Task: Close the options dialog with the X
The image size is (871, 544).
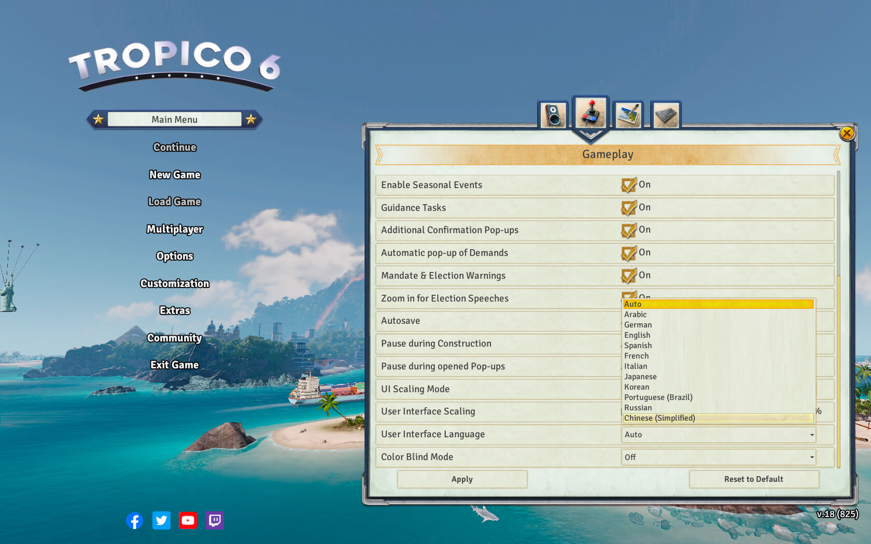Action: point(847,133)
